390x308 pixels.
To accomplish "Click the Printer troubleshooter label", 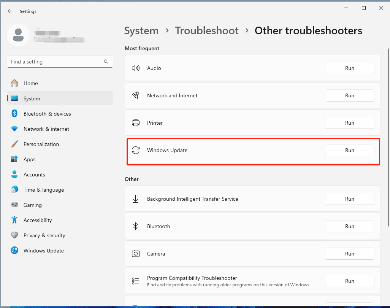I will click(155, 123).
